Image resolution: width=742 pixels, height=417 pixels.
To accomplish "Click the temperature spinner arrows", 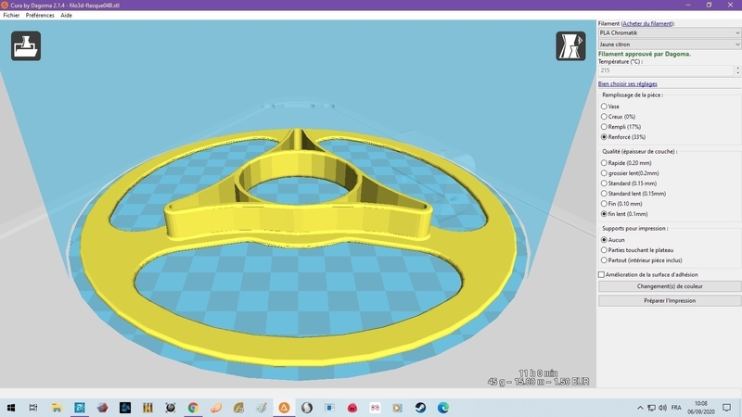I will 737,70.
